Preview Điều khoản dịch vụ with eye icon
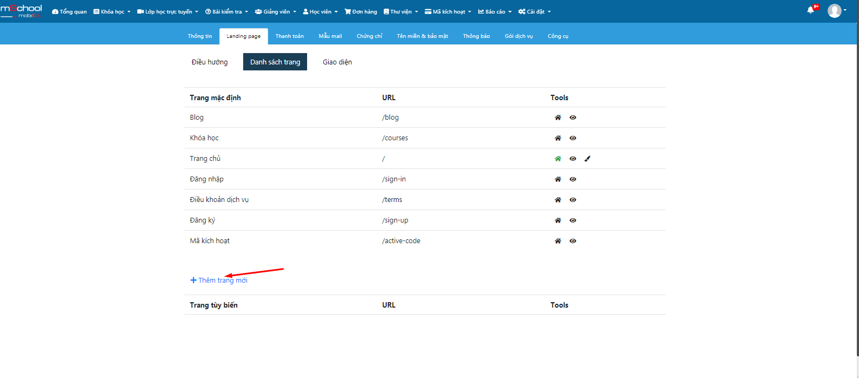Viewport: 859px width, 378px height. click(573, 200)
